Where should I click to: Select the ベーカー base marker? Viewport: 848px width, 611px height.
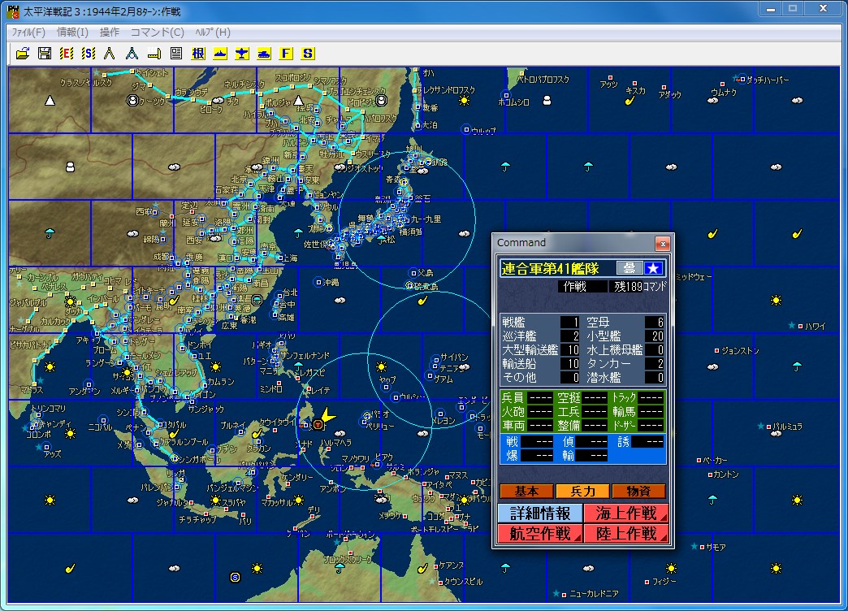click(x=699, y=461)
